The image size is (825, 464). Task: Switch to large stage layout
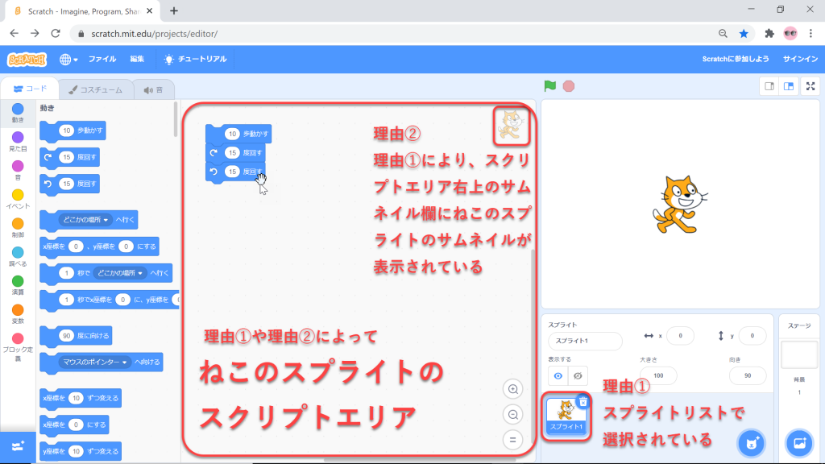[789, 86]
